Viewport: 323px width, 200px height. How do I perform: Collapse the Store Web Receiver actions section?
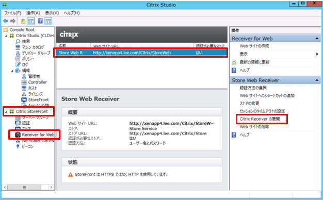(x=317, y=80)
